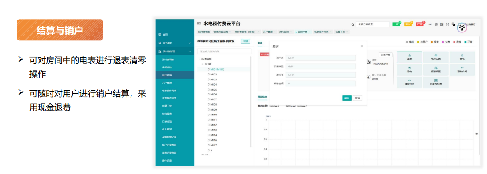
Task: Open the green 一般 alarm badge
Action: tap(396, 24)
